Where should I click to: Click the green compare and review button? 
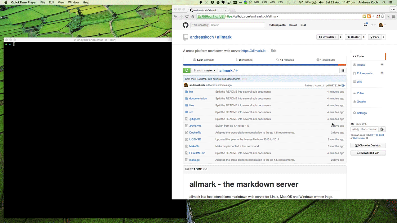point(187,71)
